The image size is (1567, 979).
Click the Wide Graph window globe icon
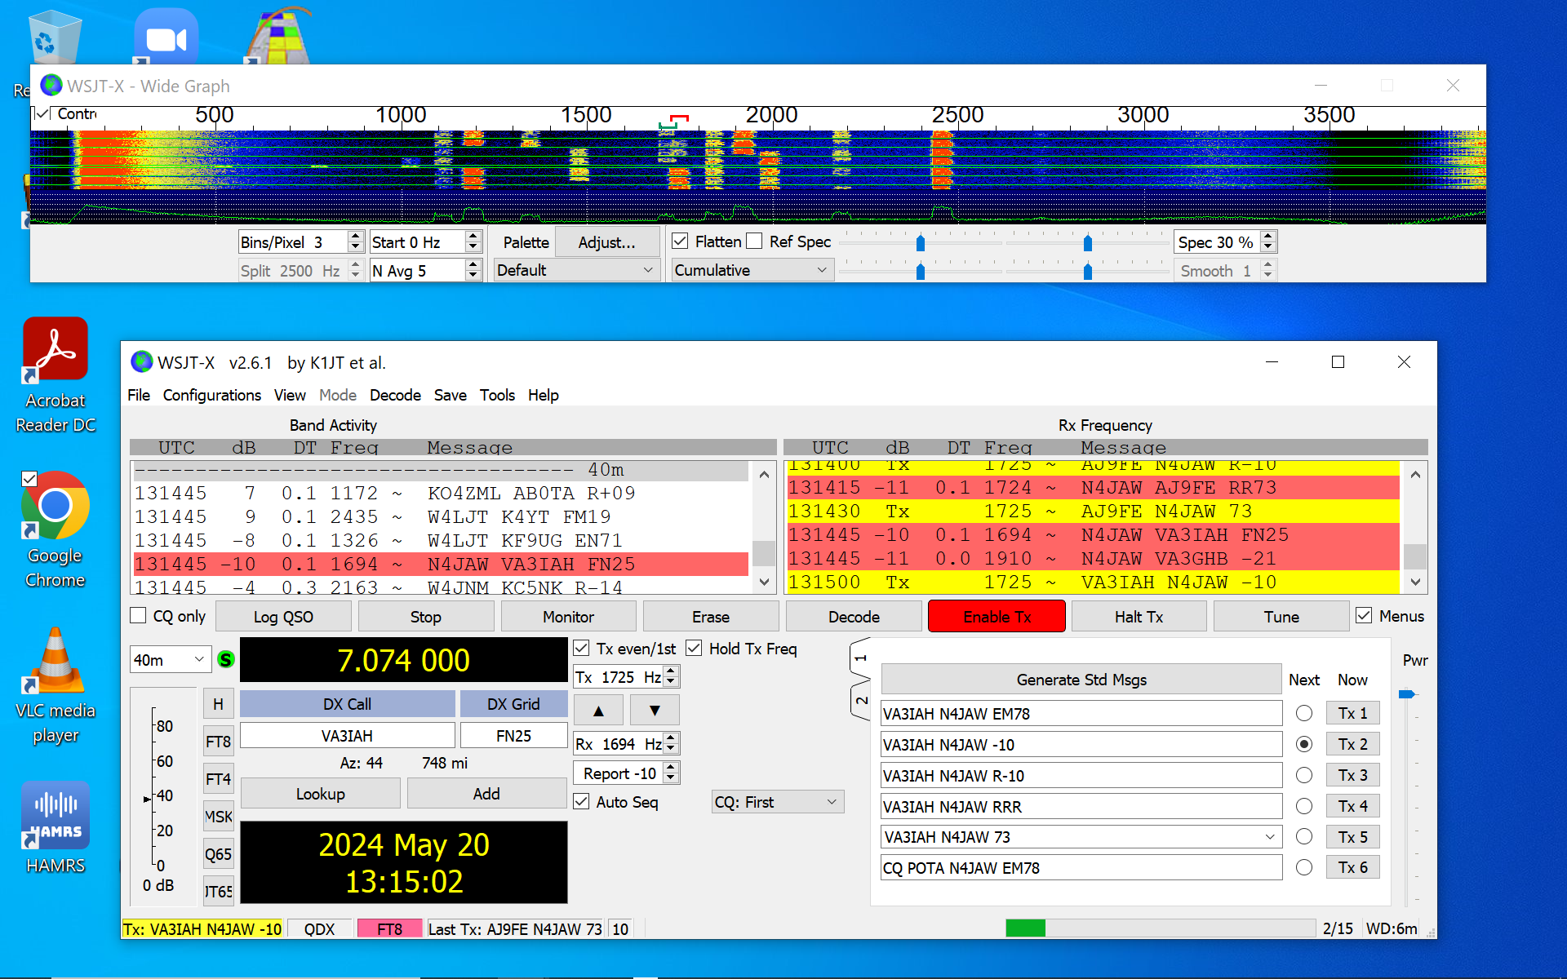pyautogui.click(x=51, y=85)
